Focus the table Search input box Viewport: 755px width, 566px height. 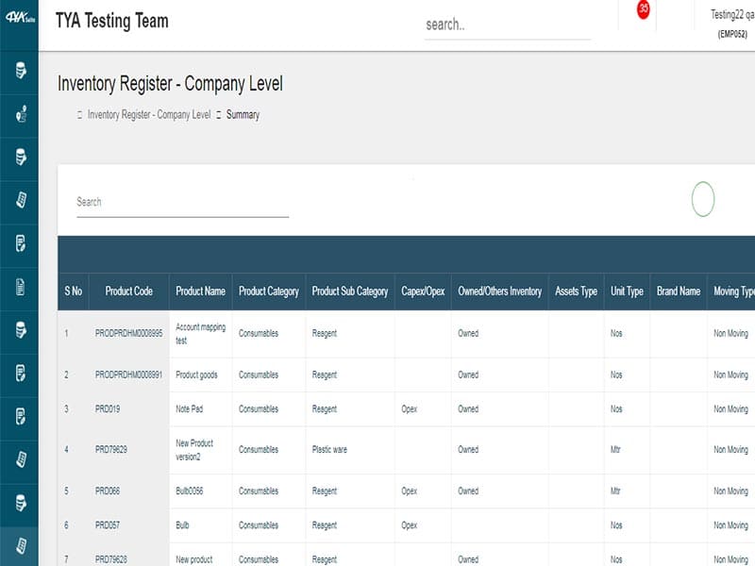click(x=182, y=202)
